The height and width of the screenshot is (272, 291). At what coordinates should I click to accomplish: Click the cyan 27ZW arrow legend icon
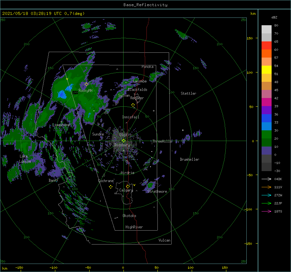pos(266,195)
